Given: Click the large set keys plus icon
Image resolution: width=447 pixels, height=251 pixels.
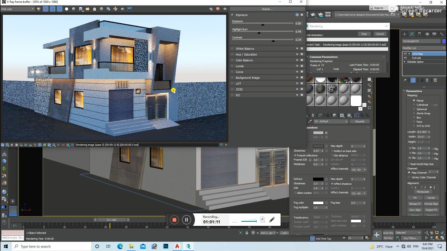Looking at the screenshot, I should point(377,235).
